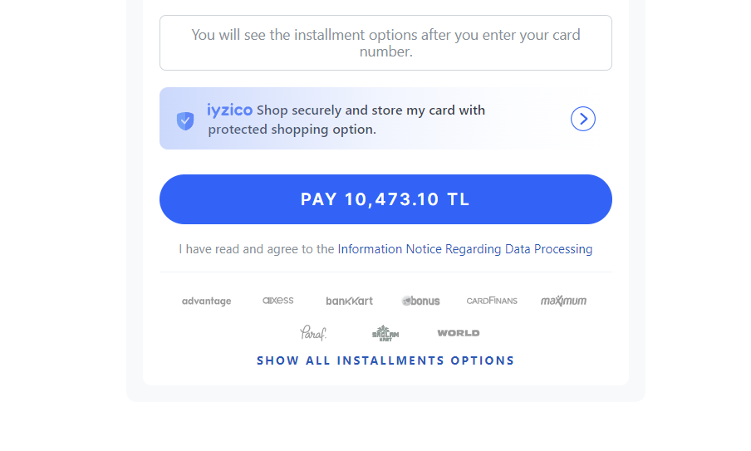This screenshot has width=751, height=451.
Task: Select the Sağlam Kart logo
Action: point(385,333)
